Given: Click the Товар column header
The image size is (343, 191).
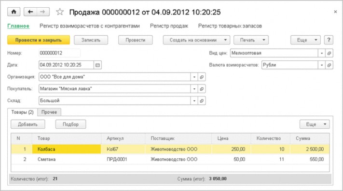Looking at the screenshot, I should tap(67, 138).
